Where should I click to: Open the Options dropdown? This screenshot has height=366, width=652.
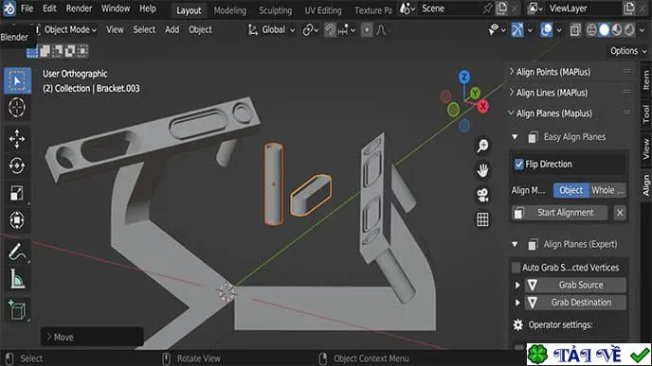[628, 51]
